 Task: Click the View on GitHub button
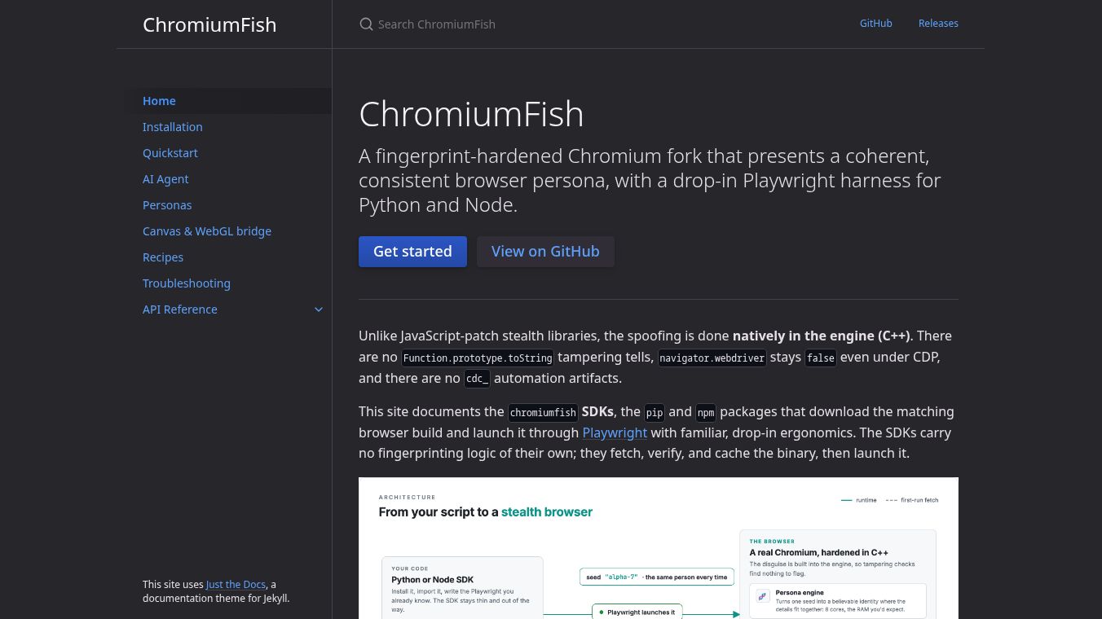pos(545,252)
